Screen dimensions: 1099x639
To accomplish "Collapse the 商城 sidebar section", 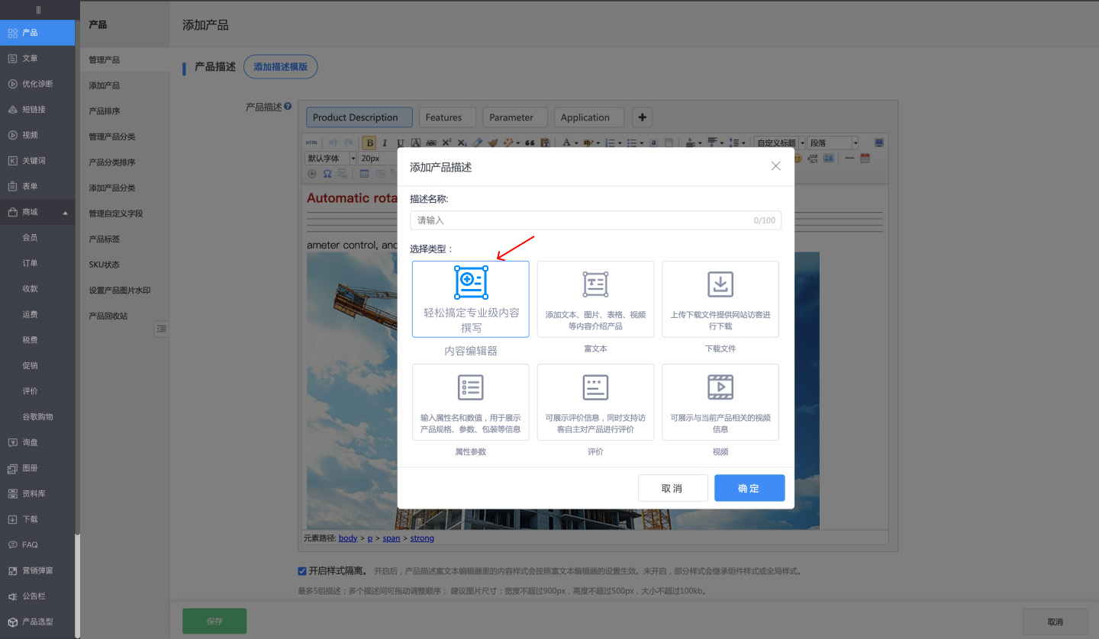I will 65,212.
